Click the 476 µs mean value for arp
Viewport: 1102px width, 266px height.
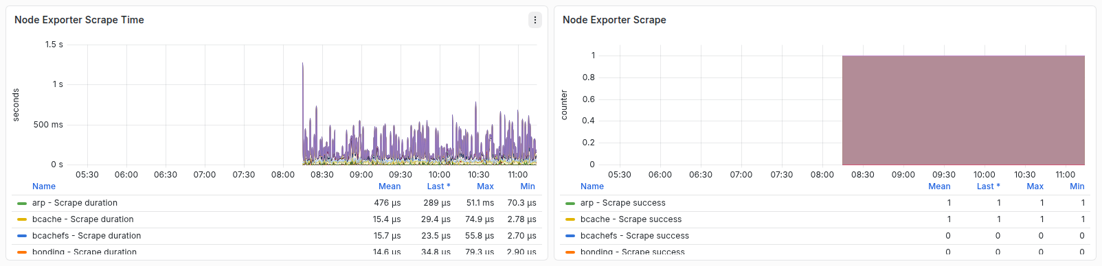(x=387, y=203)
